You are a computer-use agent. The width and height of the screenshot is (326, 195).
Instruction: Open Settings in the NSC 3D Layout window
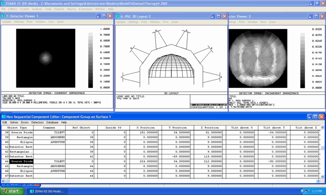pos(133,22)
